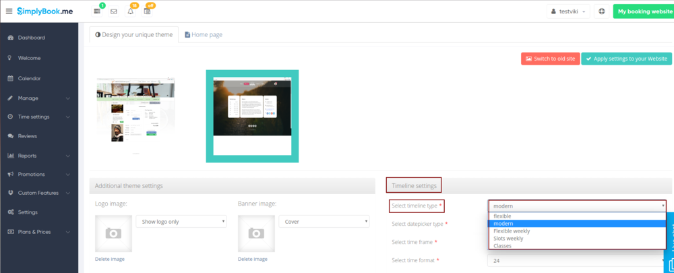Click the task list icon with green badge

pos(98,11)
